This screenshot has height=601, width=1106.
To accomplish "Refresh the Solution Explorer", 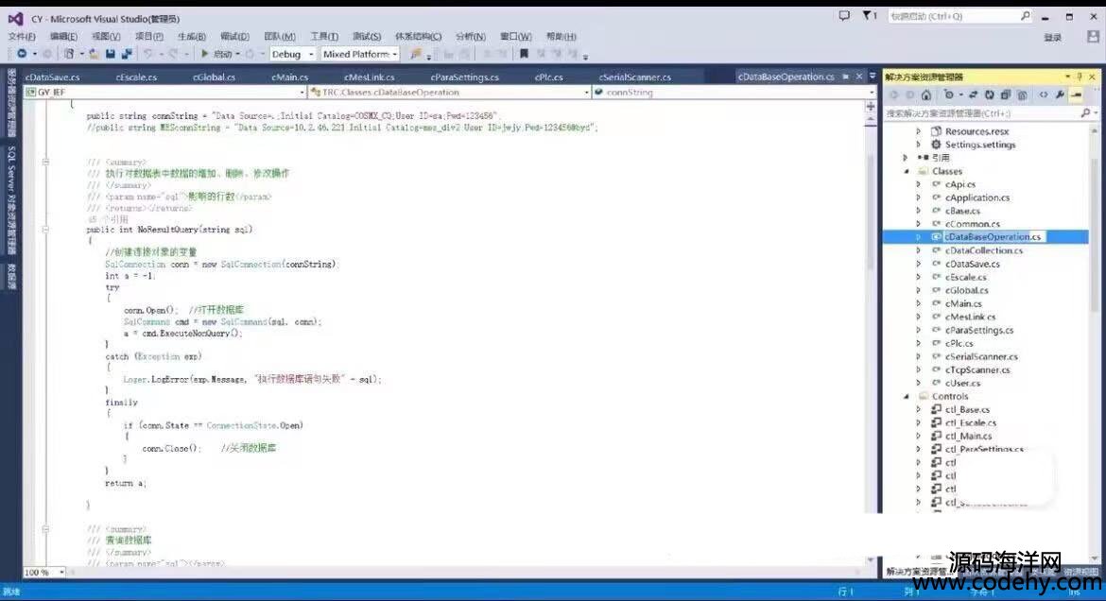I will 990,94.
